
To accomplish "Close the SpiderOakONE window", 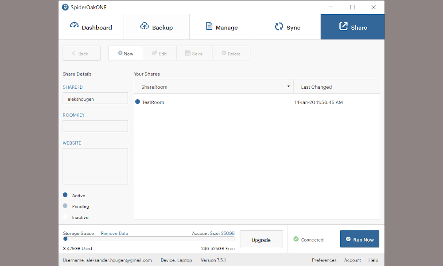I will tap(373, 7).
